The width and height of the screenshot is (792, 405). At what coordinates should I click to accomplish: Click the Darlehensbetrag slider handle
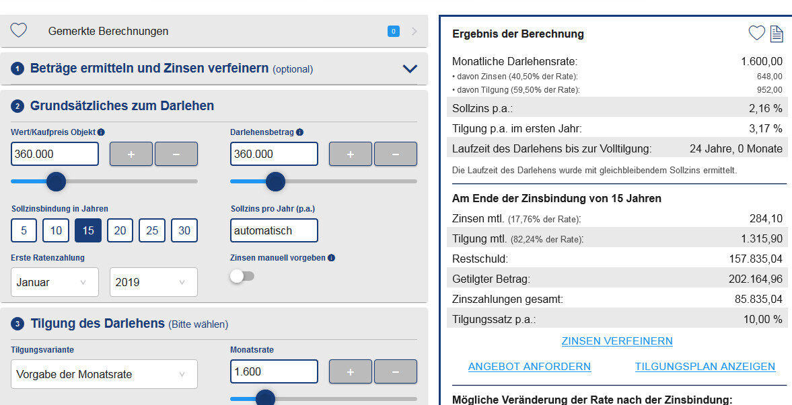[275, 181]
